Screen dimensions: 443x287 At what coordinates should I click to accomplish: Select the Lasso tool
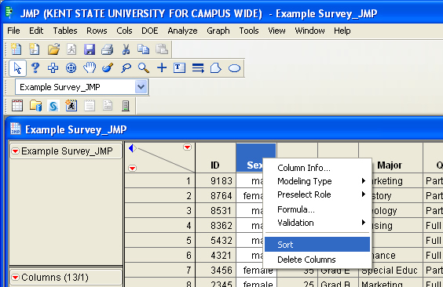126,68
